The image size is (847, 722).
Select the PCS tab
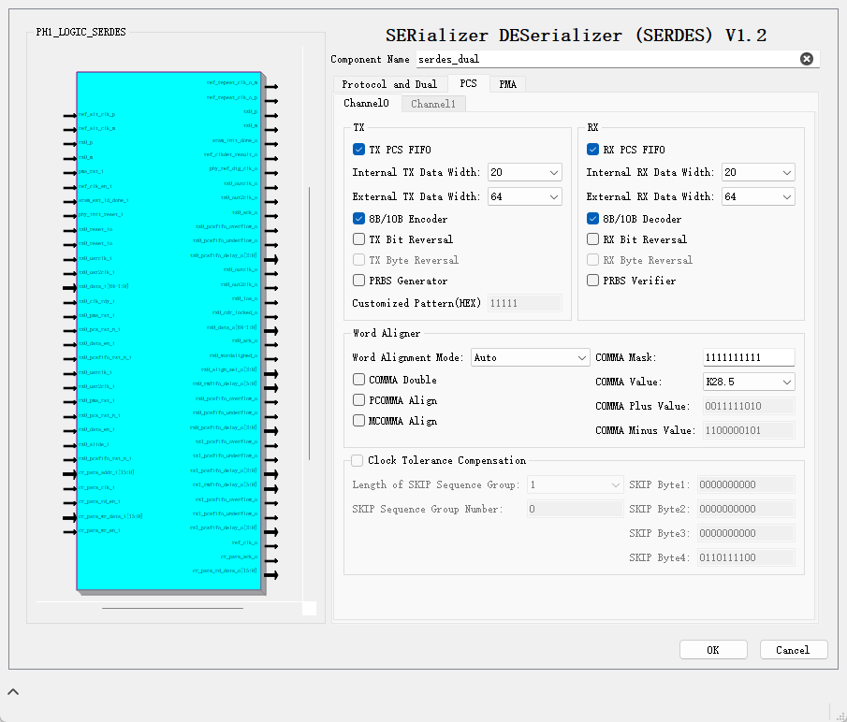468,83
